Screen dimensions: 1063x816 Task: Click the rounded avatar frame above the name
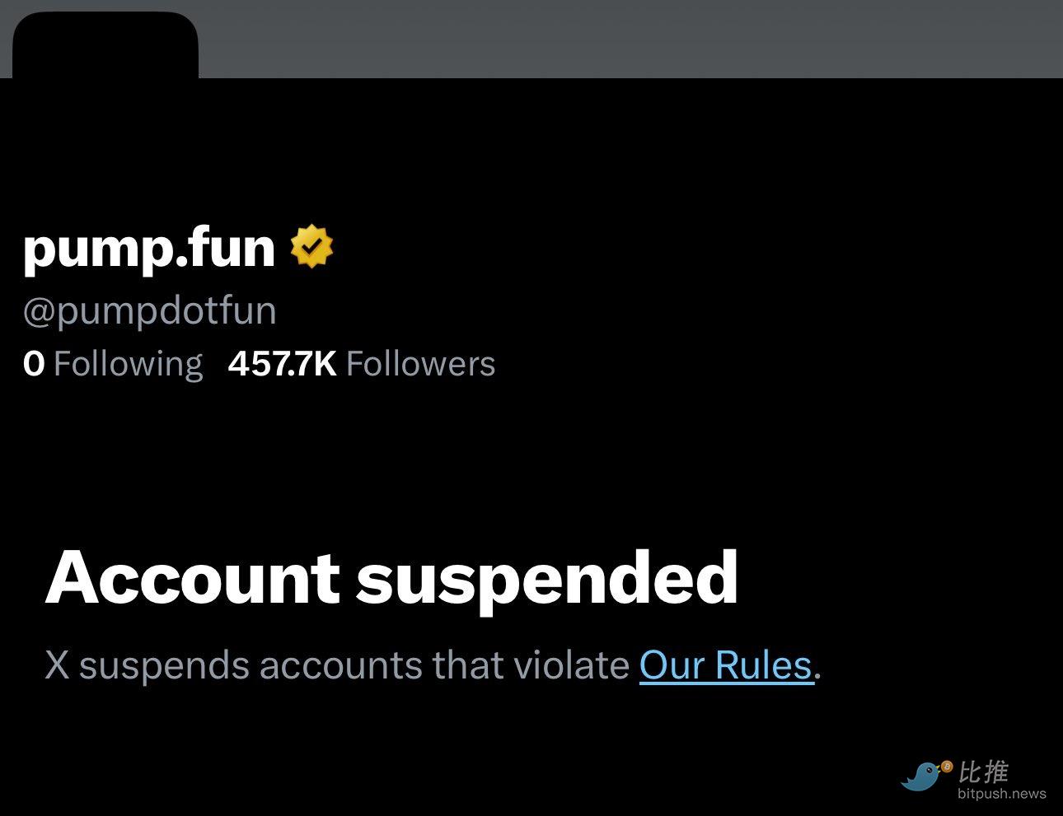tap(105, 41)
